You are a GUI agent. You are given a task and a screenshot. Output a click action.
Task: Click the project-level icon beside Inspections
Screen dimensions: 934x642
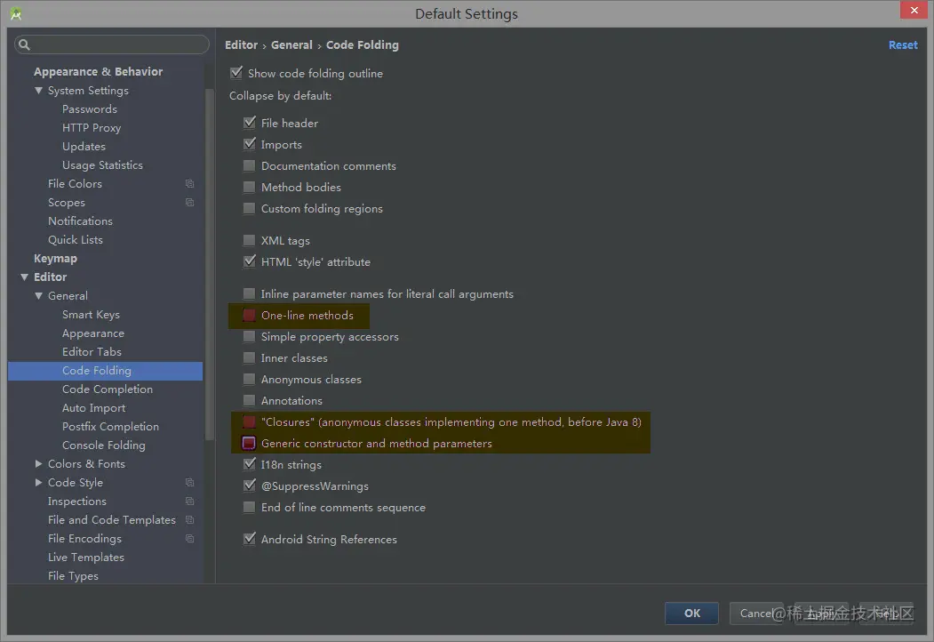tap(189, 501)
